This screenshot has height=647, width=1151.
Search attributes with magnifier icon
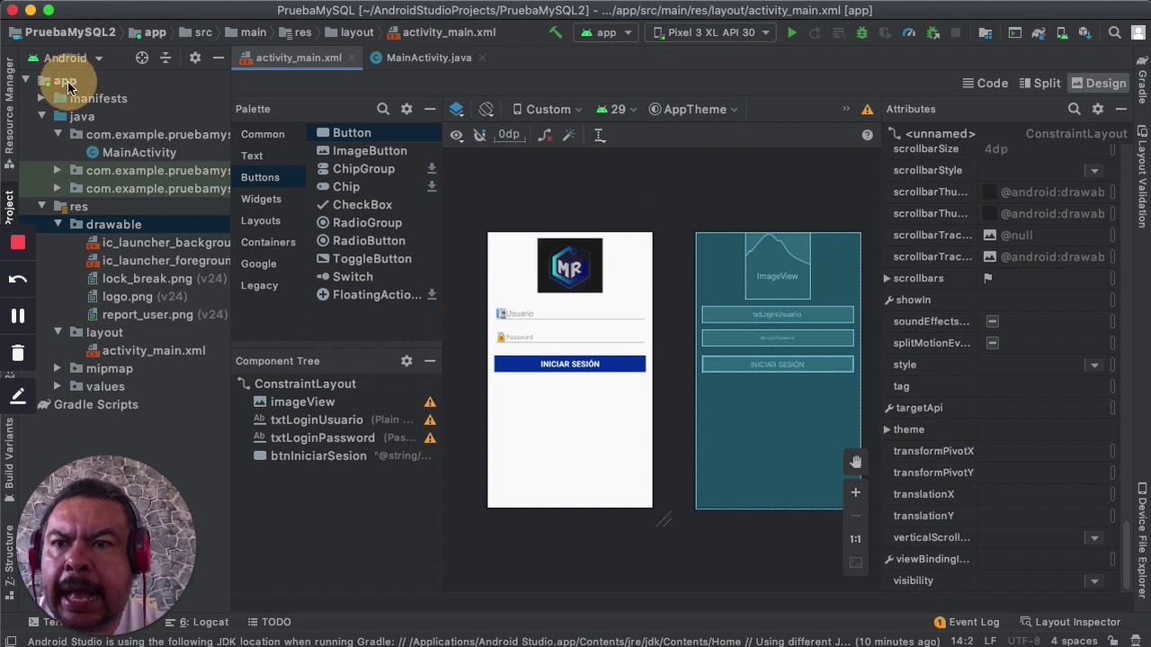click(x=1074, y=109)
